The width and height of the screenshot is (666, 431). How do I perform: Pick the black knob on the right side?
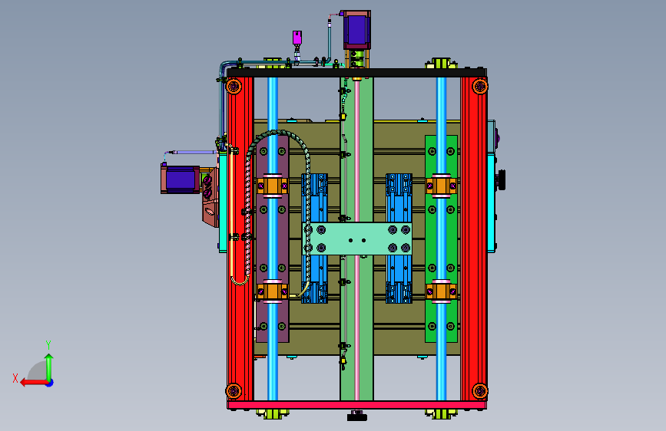pos(501,180)
